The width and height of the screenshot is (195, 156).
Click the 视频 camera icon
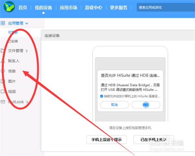(3, 92)
